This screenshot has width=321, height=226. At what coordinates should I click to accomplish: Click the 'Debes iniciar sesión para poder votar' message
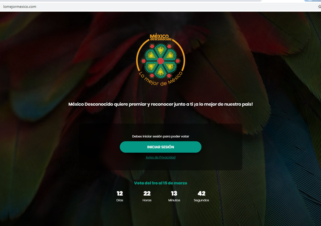pos(161,136)
